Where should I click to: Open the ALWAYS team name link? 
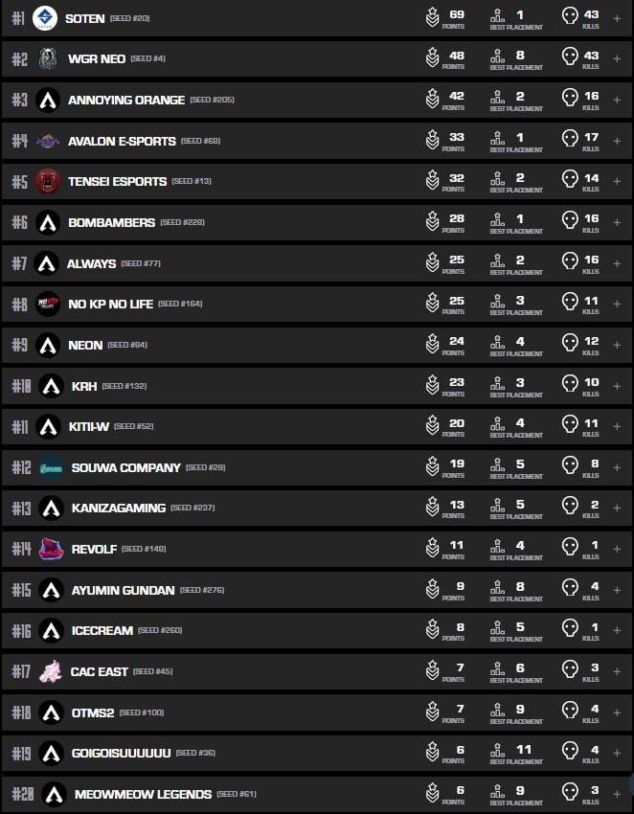(x=91, y=263)
